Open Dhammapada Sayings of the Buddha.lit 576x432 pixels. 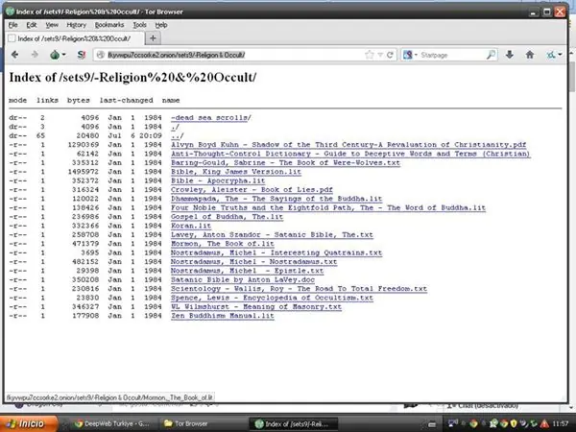coord(276,199)
